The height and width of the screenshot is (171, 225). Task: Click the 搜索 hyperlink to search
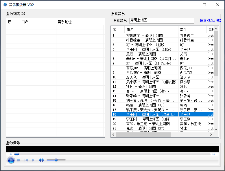[211, 21]
